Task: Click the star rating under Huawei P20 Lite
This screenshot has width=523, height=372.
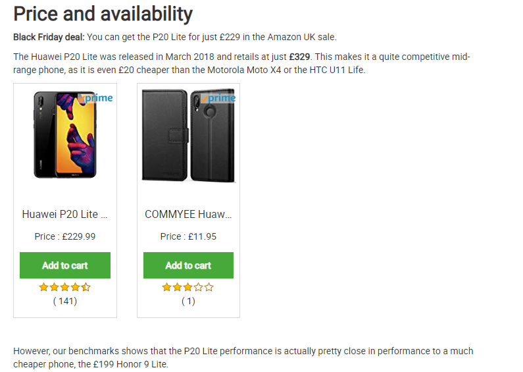Action: click(64, 287)
